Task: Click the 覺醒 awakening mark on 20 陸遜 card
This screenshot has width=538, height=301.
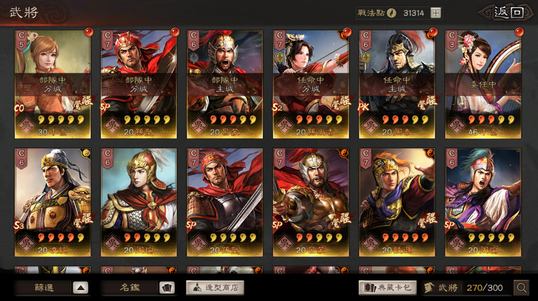Action: click(427, 220)
